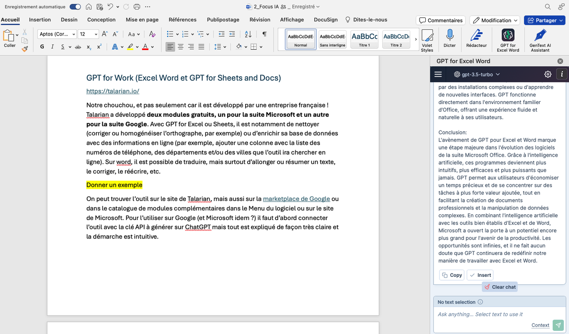Click the Ask anything input field
This screenshot has height=334, width=569.
tap(493, 314)
